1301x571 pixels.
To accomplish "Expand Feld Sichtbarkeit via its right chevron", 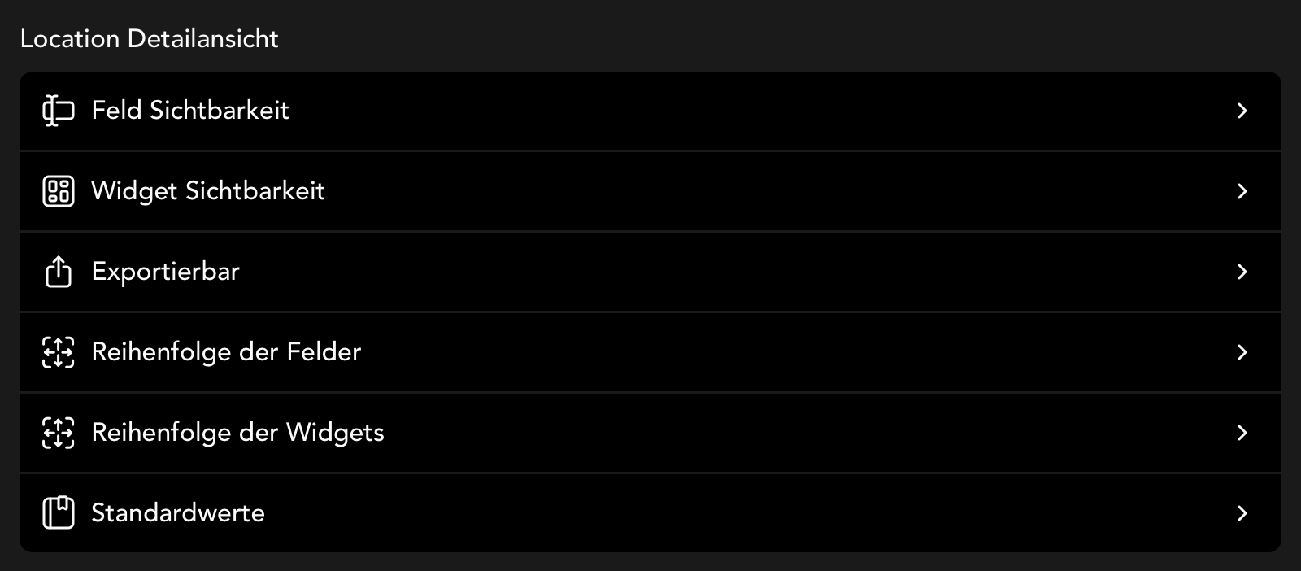I will click(1242, 111).
